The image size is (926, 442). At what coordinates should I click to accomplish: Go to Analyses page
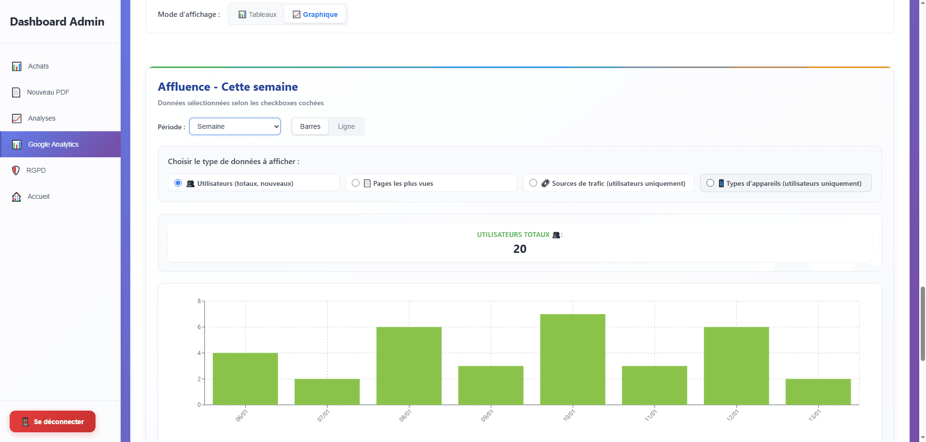click(x=60, y=118)
